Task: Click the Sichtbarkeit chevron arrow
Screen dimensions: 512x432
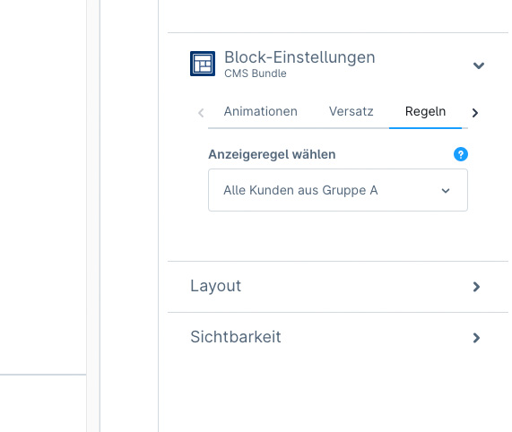Action: point(476,338)
